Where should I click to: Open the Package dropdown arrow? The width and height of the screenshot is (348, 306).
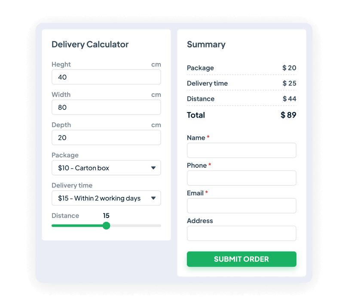[154, 168]
